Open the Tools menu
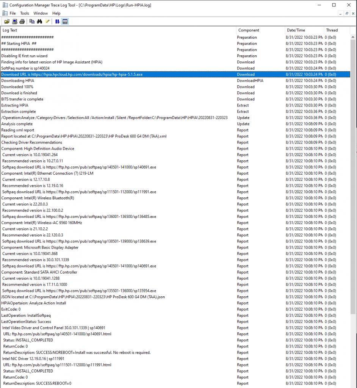 point(25,13)
